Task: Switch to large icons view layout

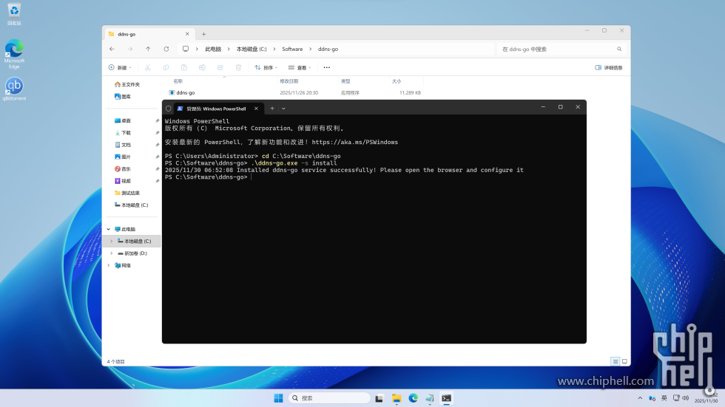Action: tap(624, 361)
